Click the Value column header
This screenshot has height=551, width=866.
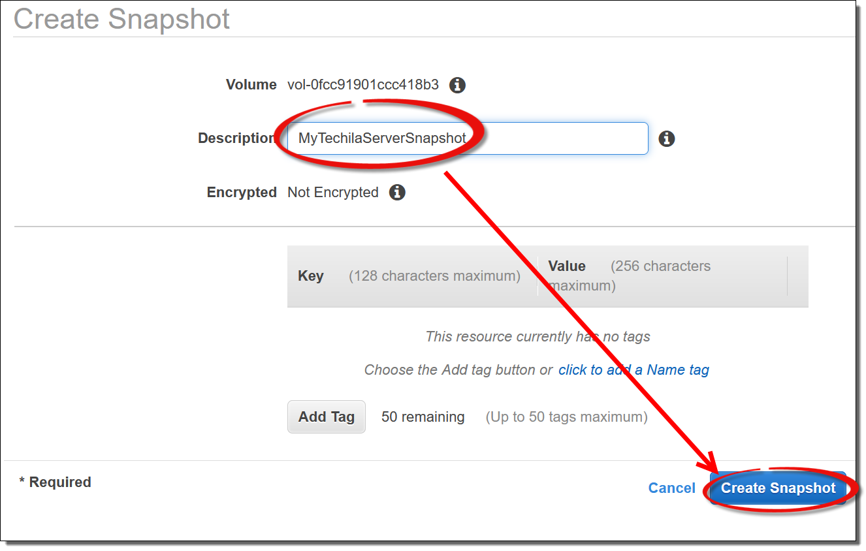(567, 266)
